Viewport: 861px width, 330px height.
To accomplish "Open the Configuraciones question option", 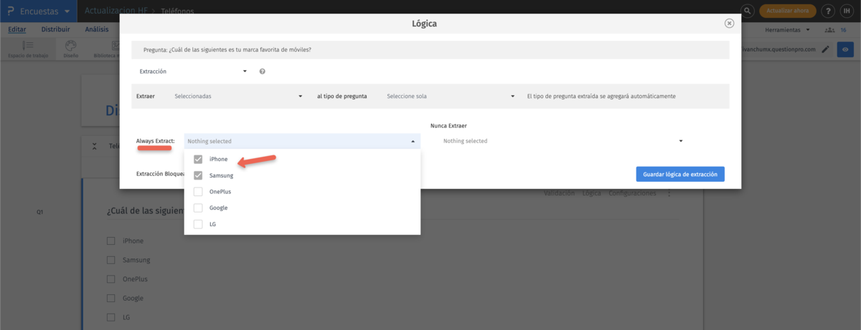I will (x=632, y=193).
